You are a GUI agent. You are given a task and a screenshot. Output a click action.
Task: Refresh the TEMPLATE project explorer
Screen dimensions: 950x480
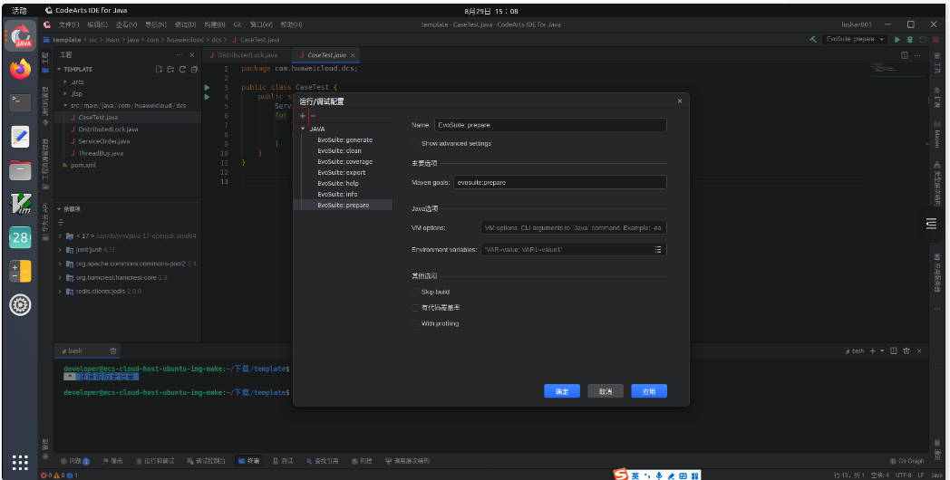click(x=182, y=69)
